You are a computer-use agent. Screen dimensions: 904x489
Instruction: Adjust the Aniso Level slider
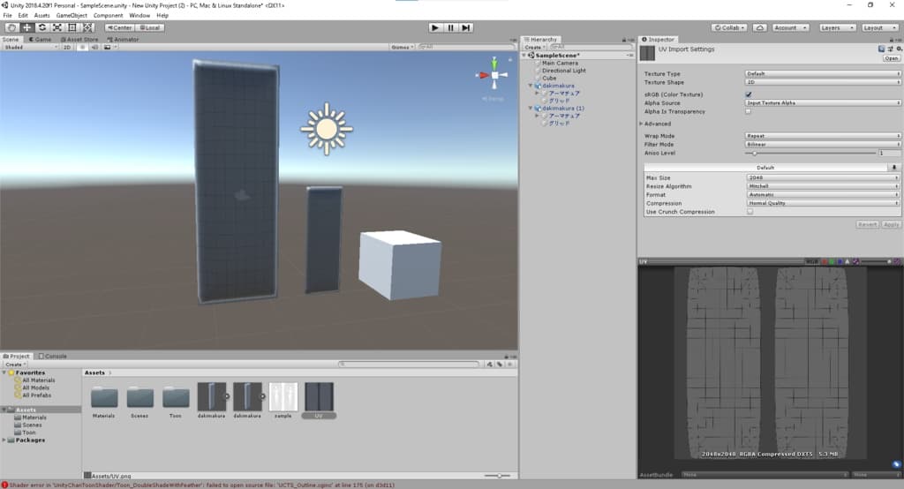754,154
